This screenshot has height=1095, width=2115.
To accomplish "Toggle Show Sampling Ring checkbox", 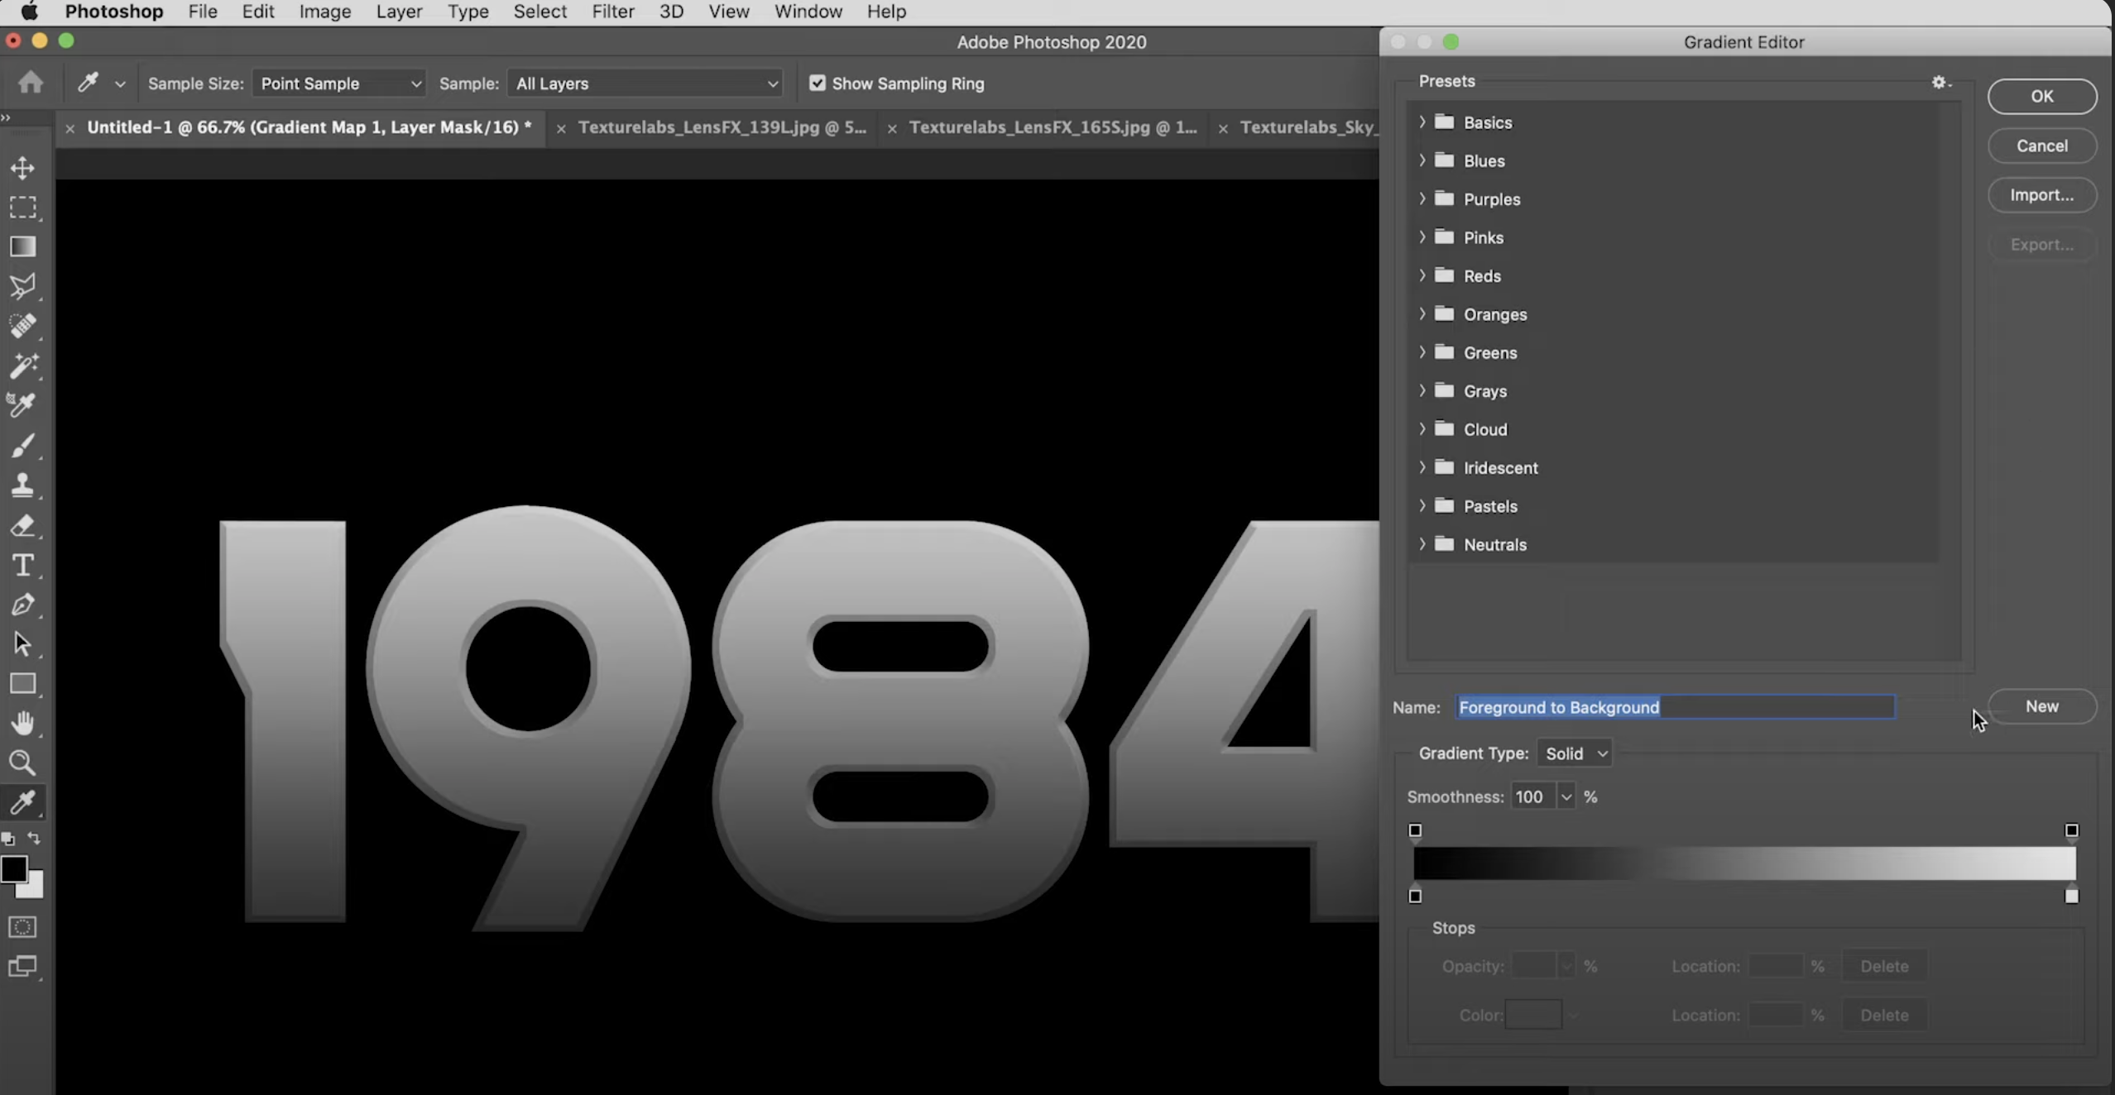I will coord(818,83).
